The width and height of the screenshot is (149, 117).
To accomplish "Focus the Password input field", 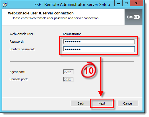I will (x=99, y=42).
